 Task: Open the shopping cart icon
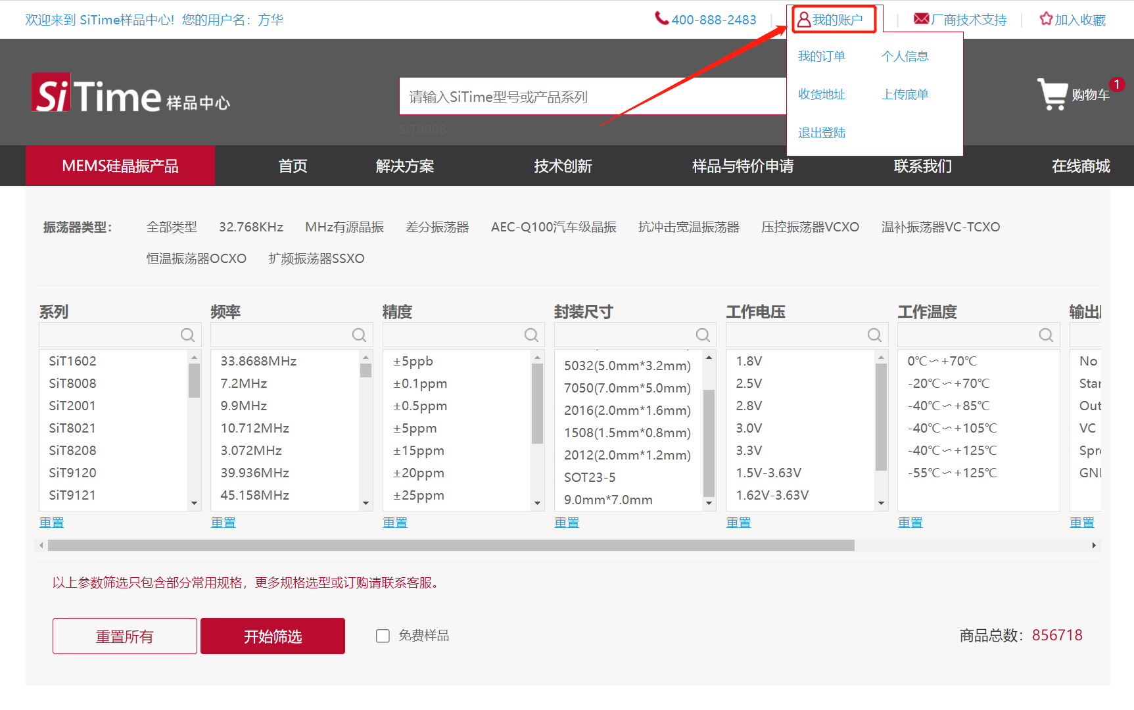click(1053, 94)
